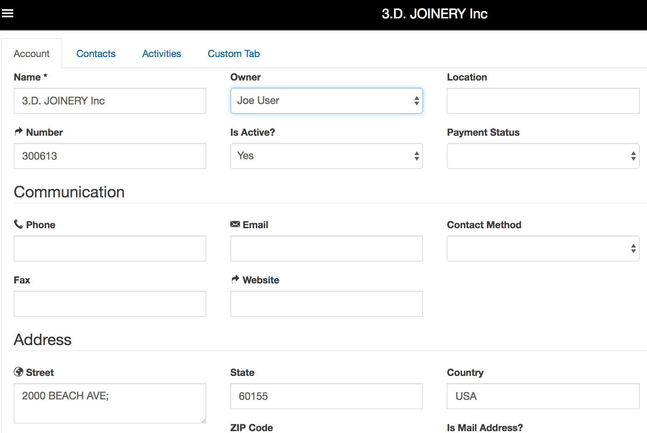Click the Is Mail Address? label
The height and width of the screenshot is (433, 647).
[x=485, y=427]
